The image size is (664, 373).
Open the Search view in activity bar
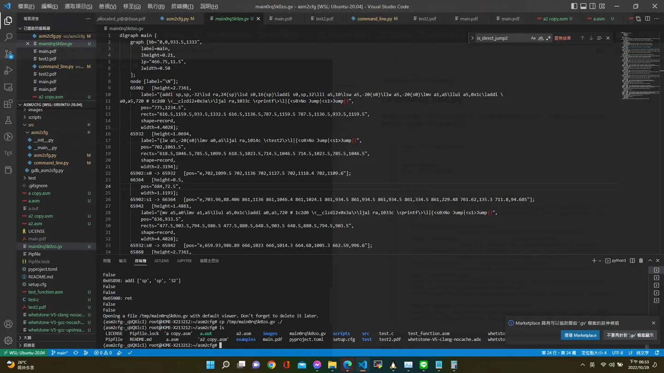[8, 37]
